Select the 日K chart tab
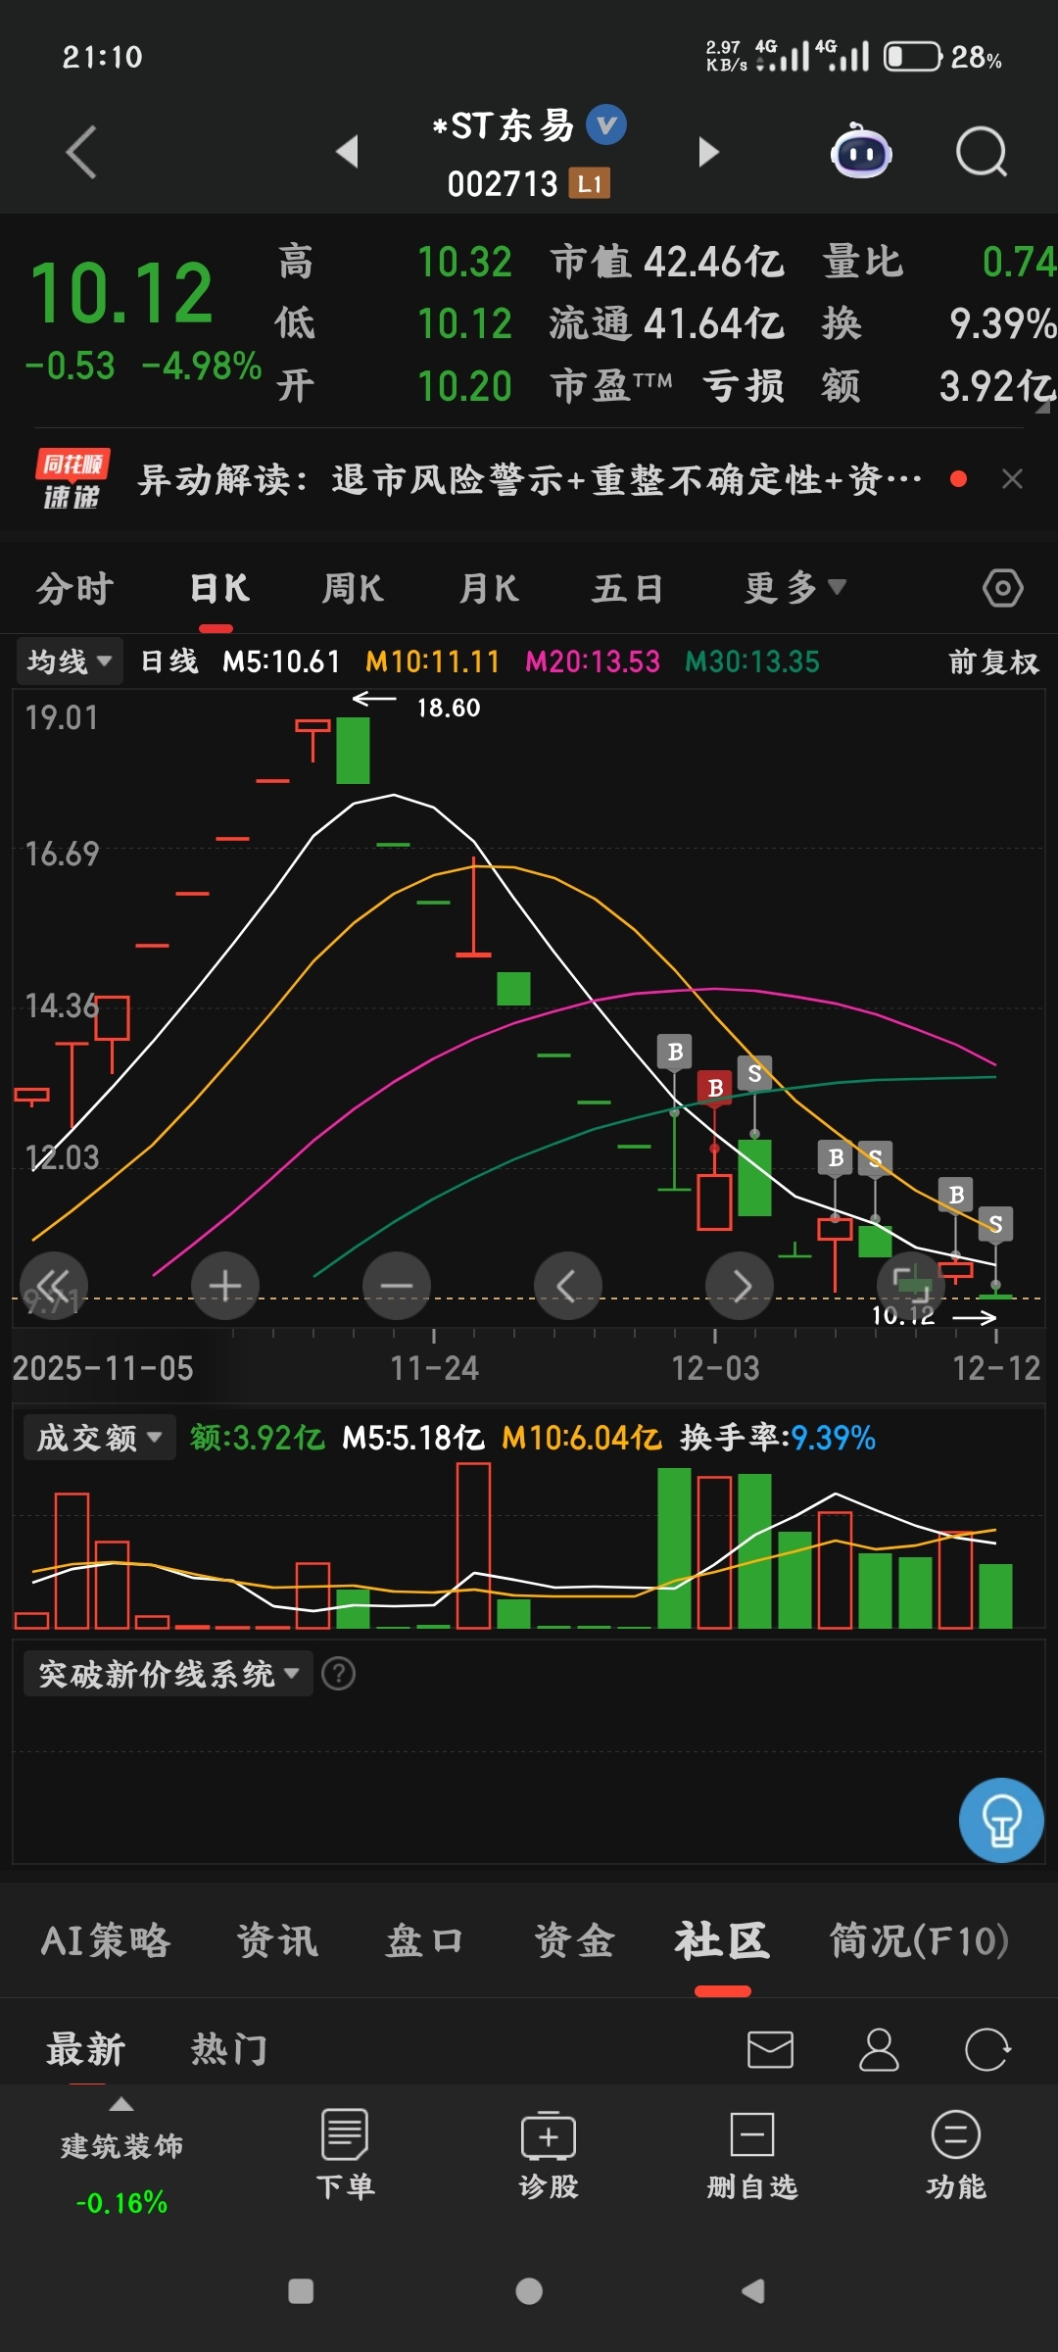Image resolution: width=1058 pixels, height=2352 pixels. [219, 589]
